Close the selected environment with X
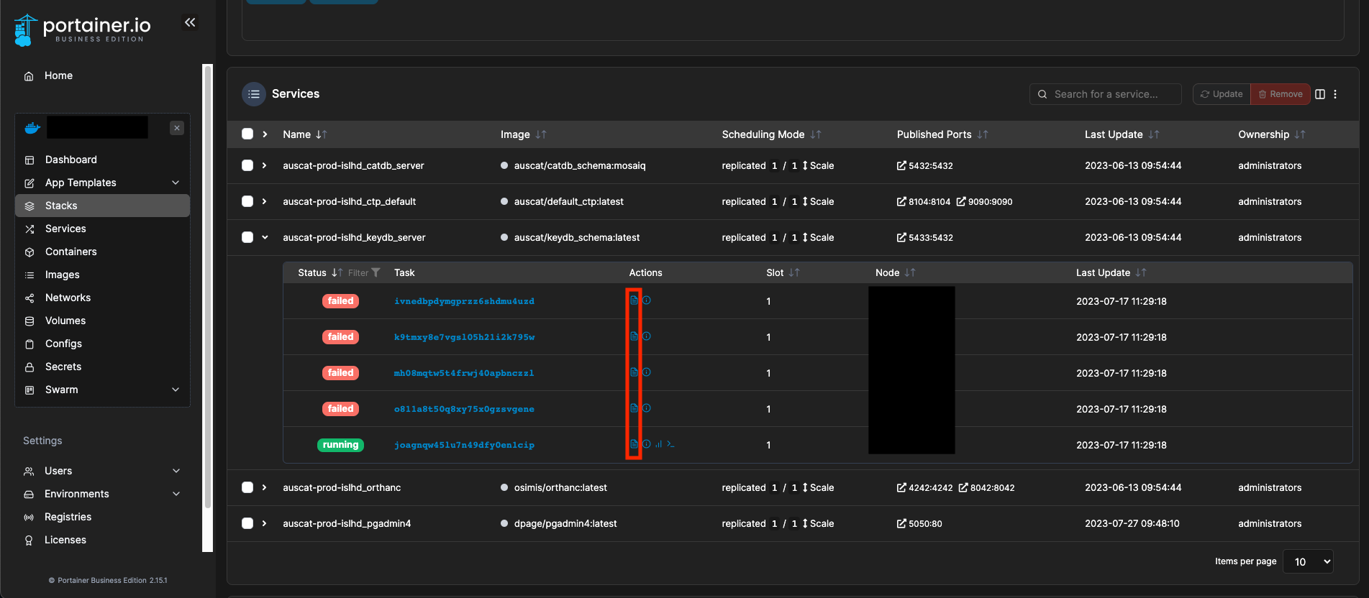The height and width of the screenshot is (598, 1369). point(177,128)
